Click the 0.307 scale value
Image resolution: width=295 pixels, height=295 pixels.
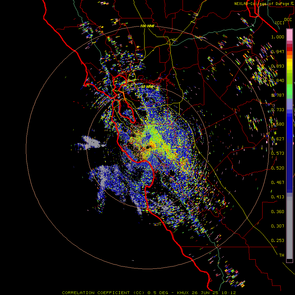pos(278,226)
